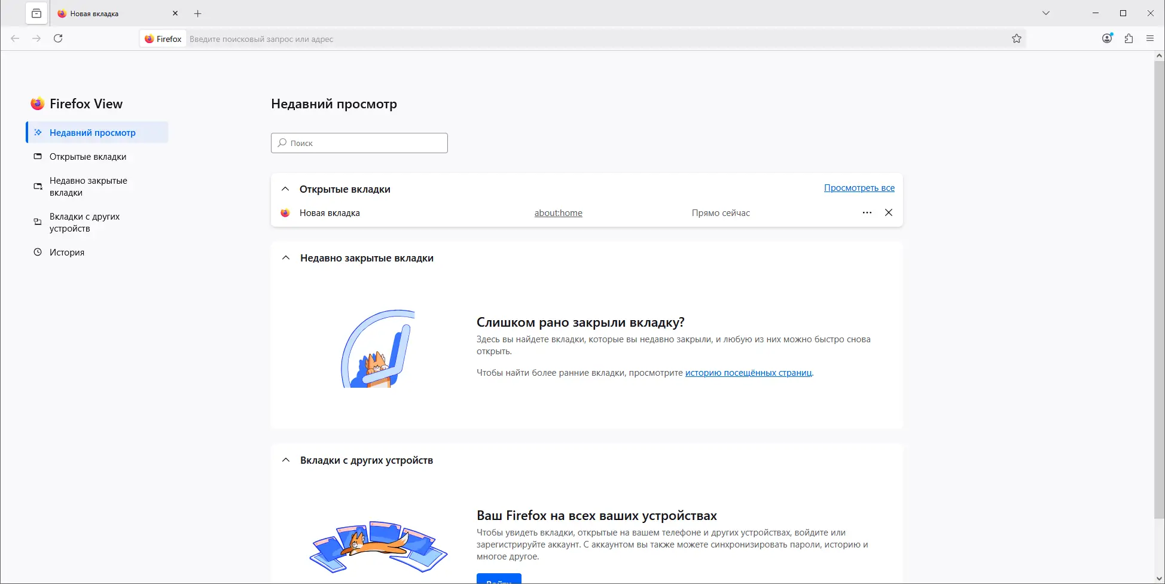Open the Firefox account menu

click(x=1108, y=38)
